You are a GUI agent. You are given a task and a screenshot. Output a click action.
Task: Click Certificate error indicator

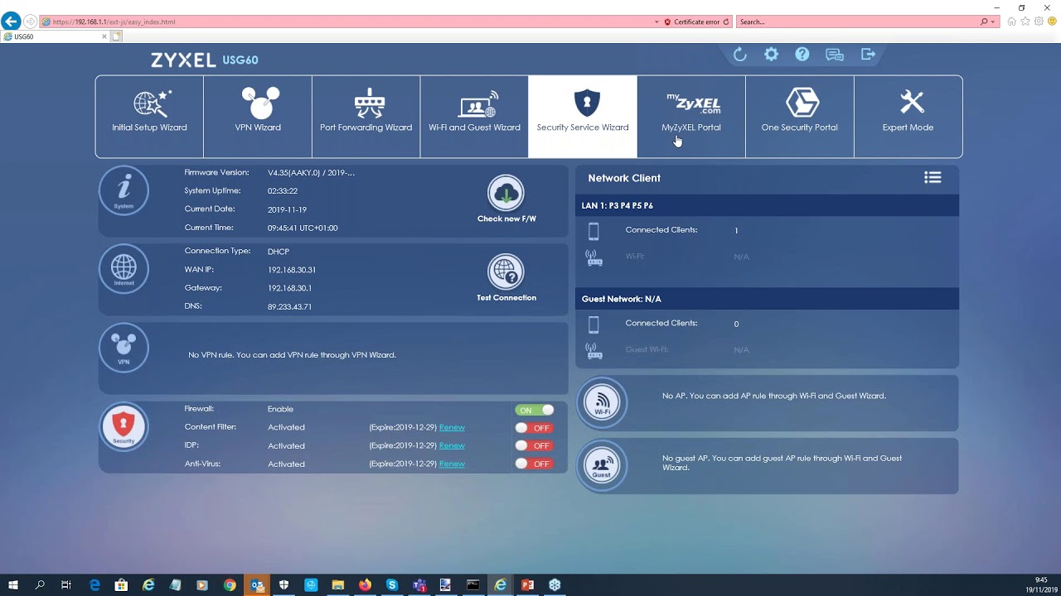click(x=691, y=22)
